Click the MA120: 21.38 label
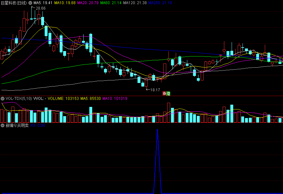 135,3
